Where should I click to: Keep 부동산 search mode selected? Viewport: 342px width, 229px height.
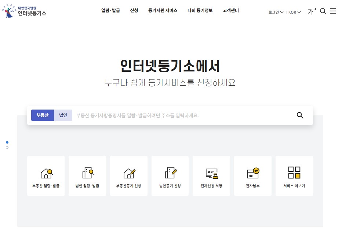point(43,115)
